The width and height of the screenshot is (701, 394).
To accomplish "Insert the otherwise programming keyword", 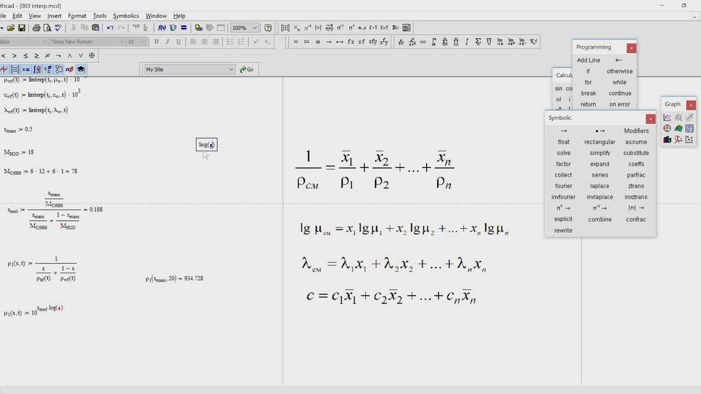I will tap(619, 71).
